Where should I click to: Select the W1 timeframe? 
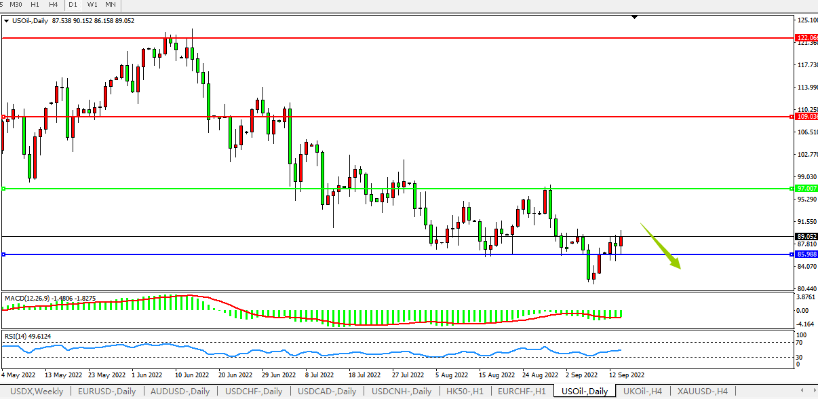[x=92, y=5]
